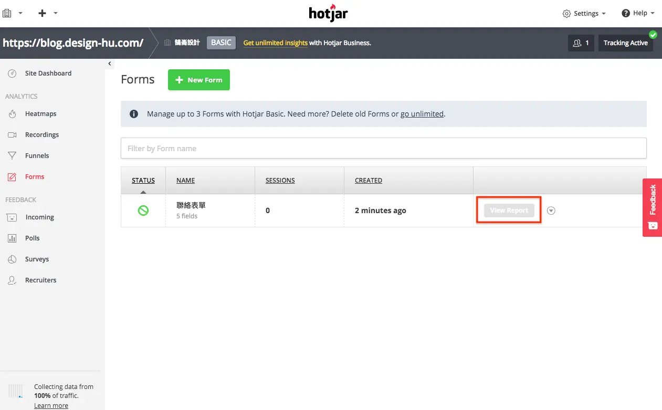Open Incoming feedback in the sidebar
The width and height of the screenshot is (662, 410).
pos(39,217)
